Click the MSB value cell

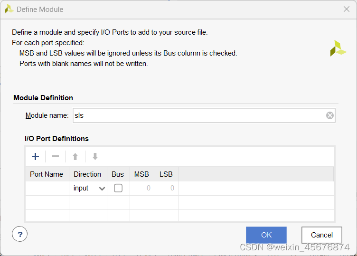click(142, 189)
